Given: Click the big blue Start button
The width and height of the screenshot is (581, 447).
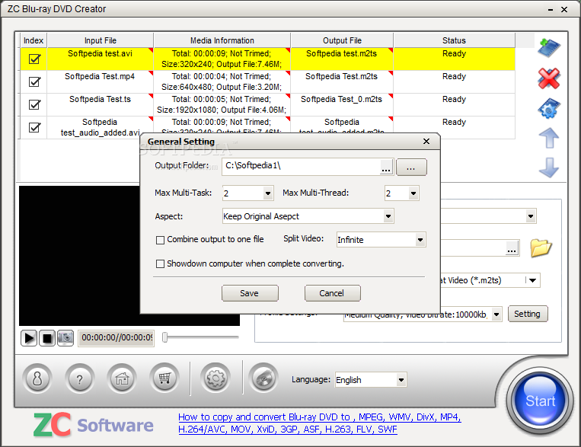Looking at the screenshot, I should (540, 401).
